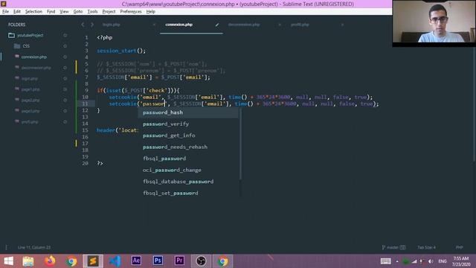This screenshot has width=476, height=268.
Task: Choose fbsql_set_password from autocomplete
Action: click(x=188, y=194)
